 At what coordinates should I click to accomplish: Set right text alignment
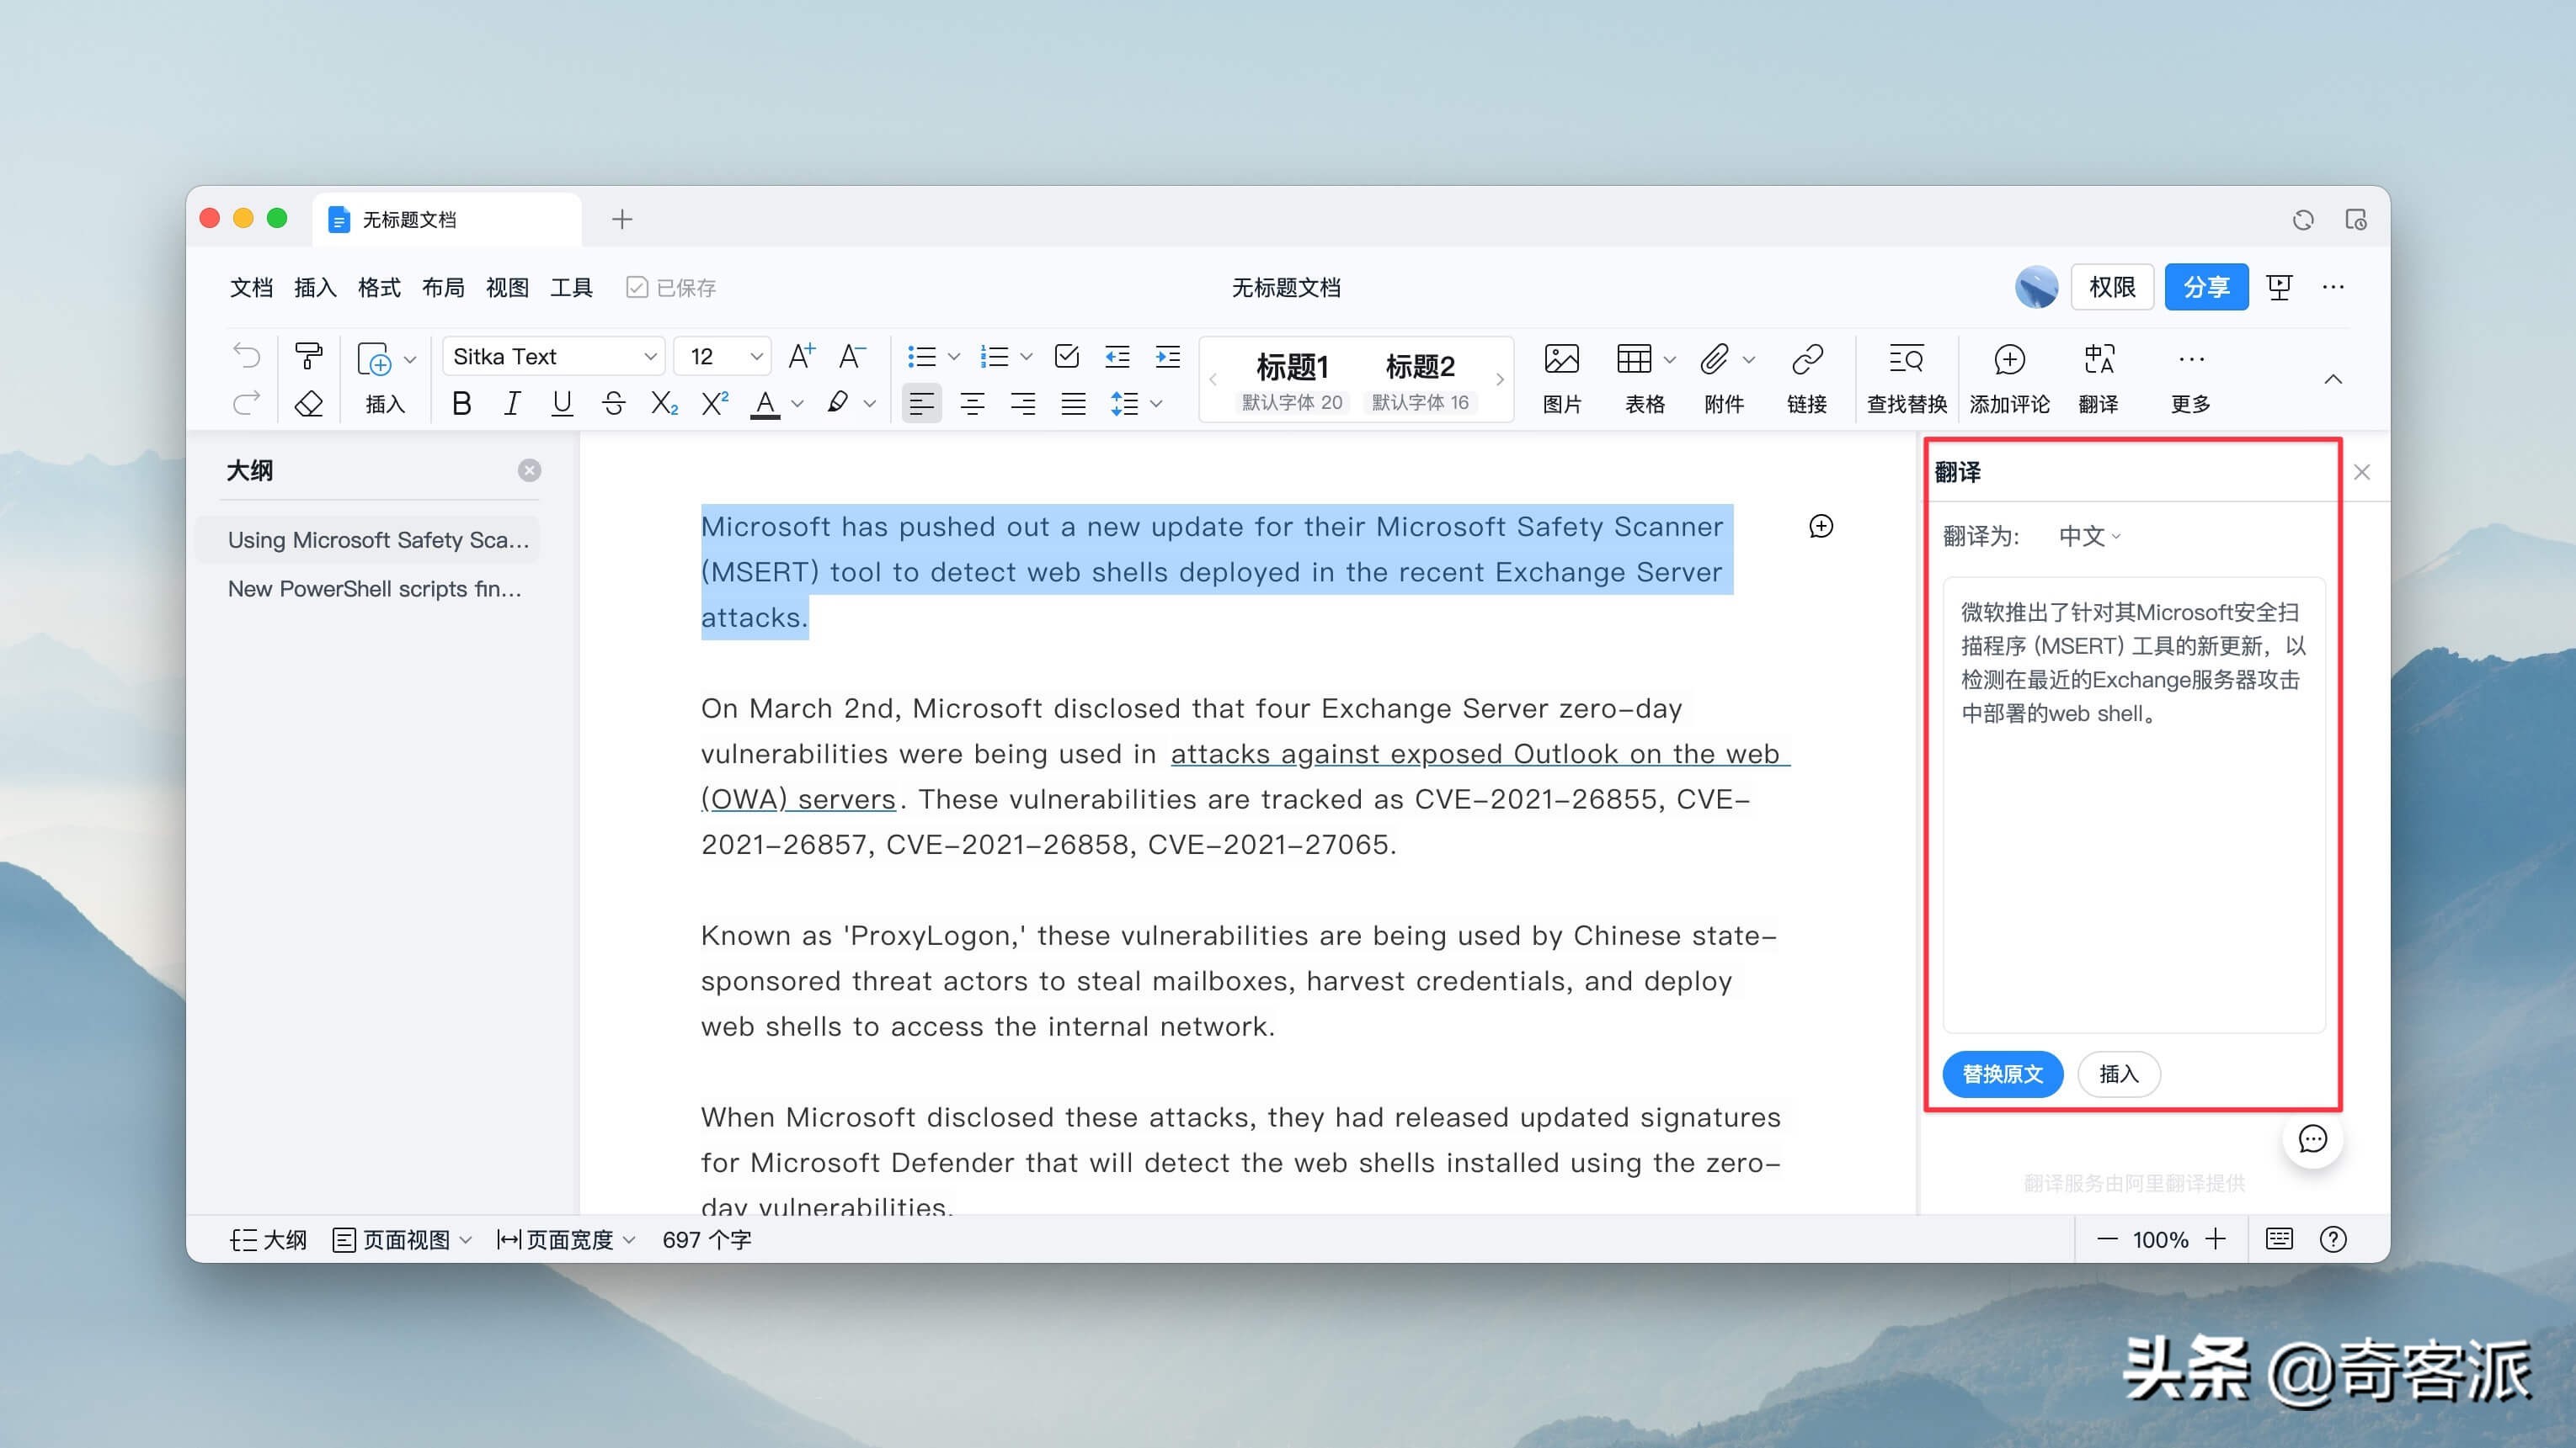pyautogui.click(x=1022, y=404)
